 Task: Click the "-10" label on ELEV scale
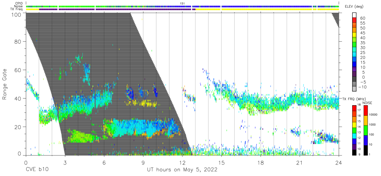[x=362, y=87]
